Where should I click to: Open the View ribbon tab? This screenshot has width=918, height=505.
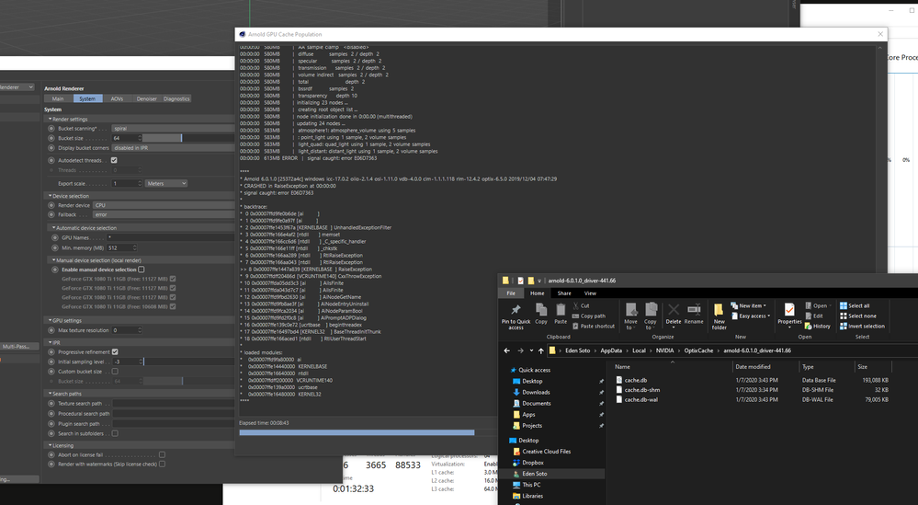(590, 293)
